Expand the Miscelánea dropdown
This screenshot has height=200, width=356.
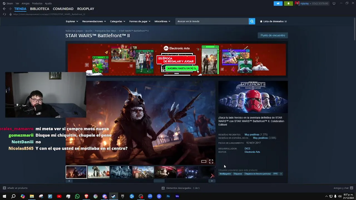coord(162,21)
